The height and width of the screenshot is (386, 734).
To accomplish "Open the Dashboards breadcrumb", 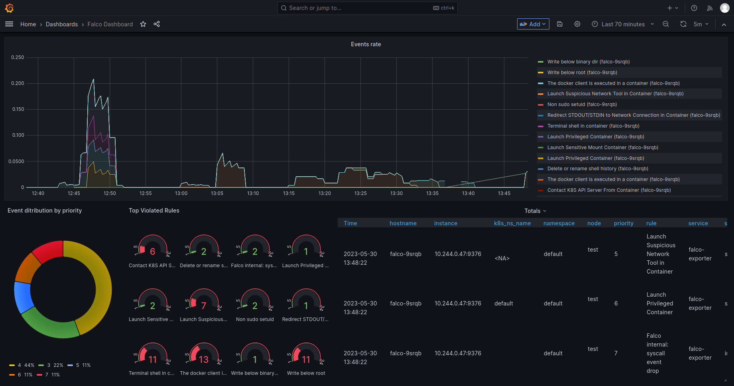I will coord(62,24).
